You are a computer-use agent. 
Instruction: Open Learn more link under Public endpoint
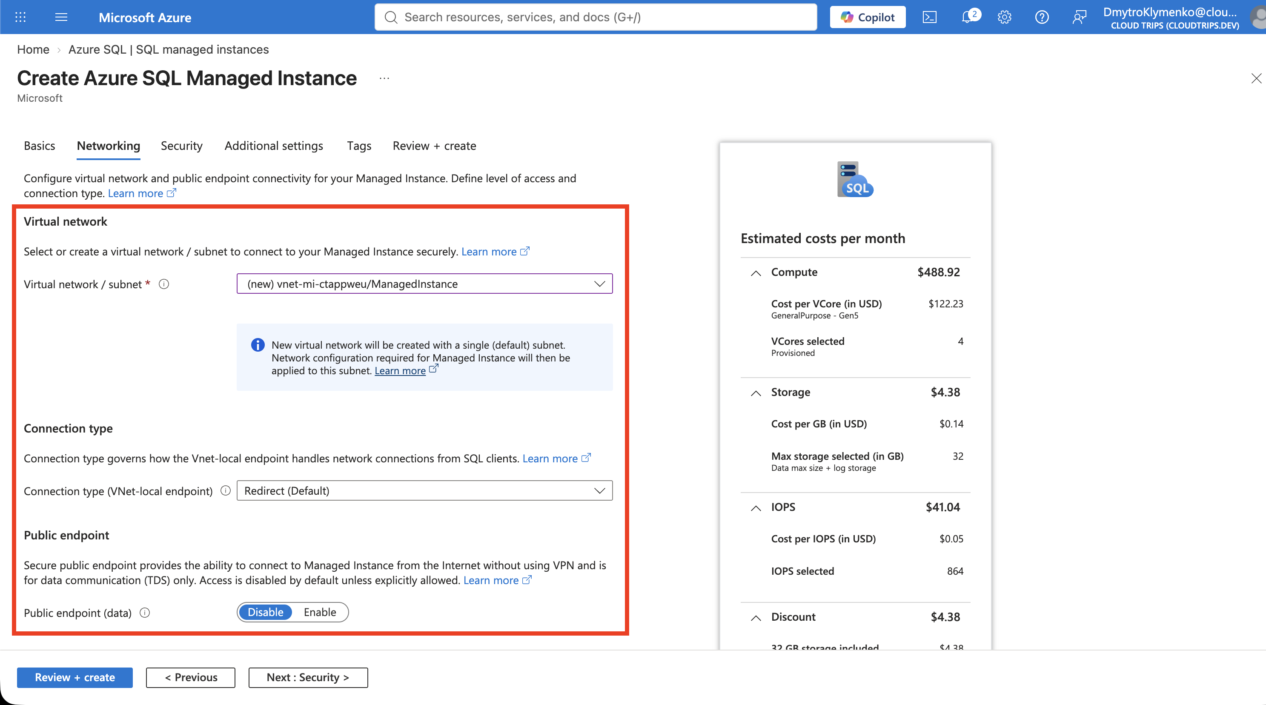[491, 580]
